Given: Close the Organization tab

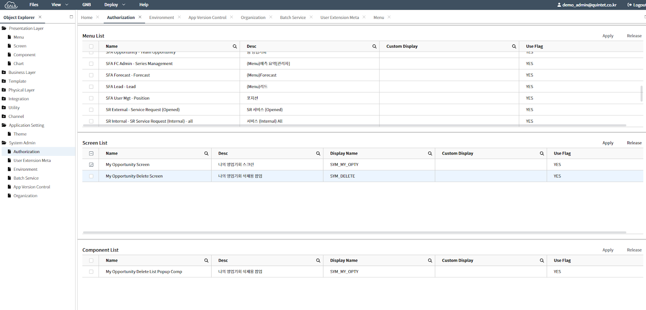Looking at the screenshot, I should coord(271,17).
